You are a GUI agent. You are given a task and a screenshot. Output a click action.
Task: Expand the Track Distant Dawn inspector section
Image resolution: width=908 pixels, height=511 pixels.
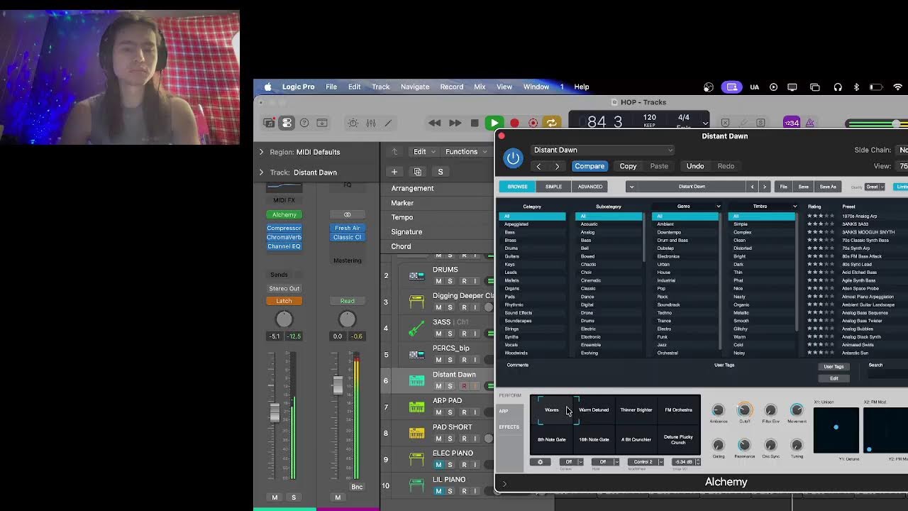[x=261, y=172]
